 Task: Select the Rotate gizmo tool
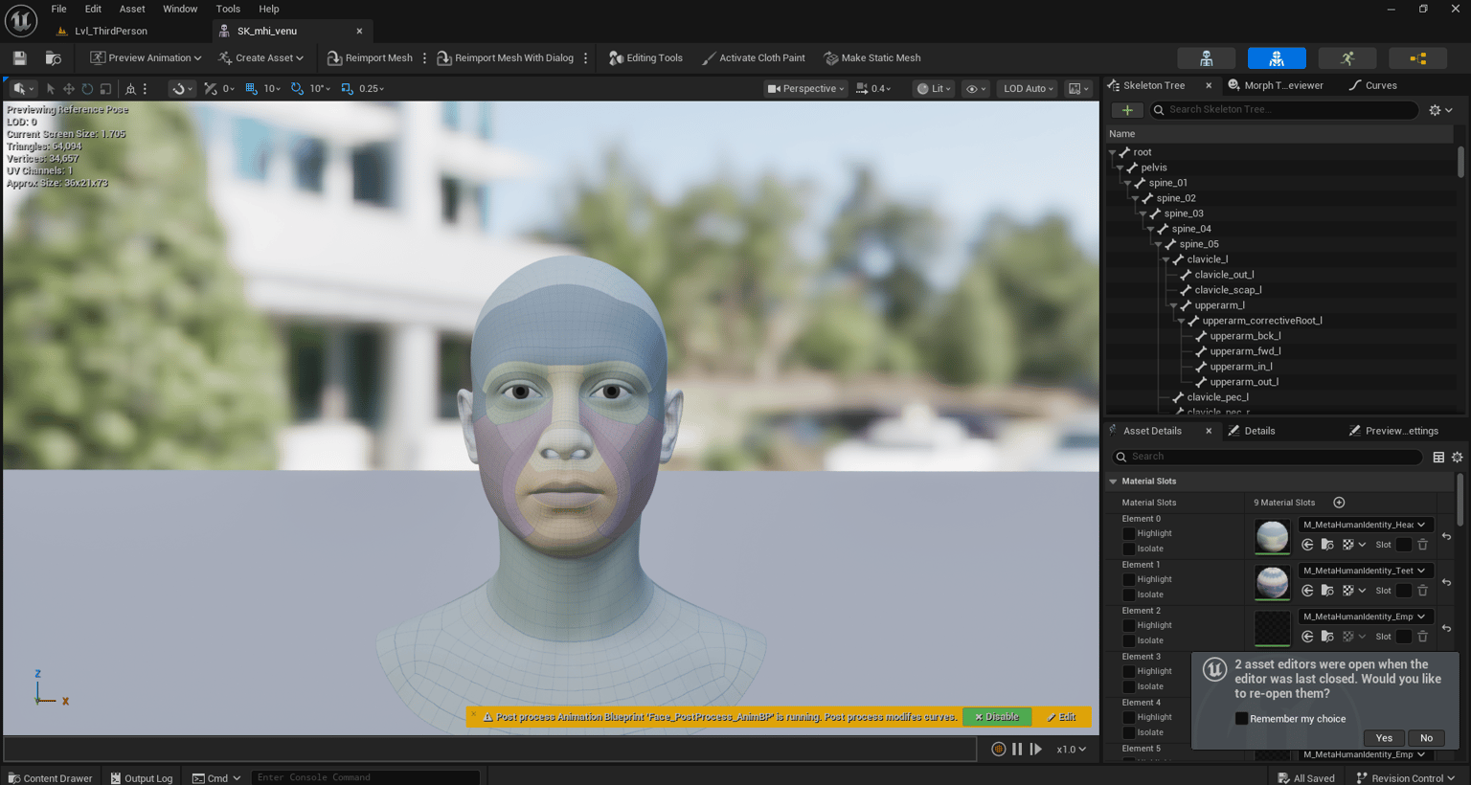[87, 89]
